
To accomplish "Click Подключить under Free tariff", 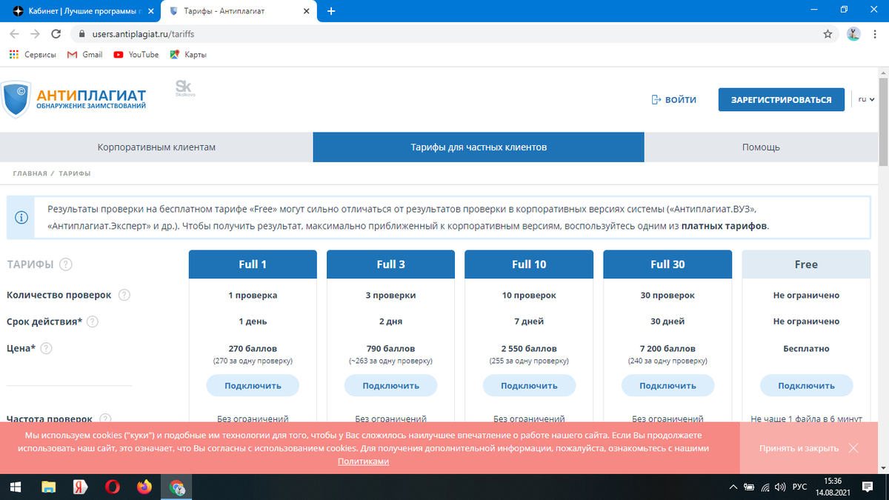I will (806, 385).
